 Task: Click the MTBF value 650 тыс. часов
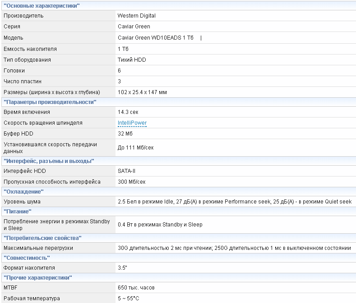(136, 288)
